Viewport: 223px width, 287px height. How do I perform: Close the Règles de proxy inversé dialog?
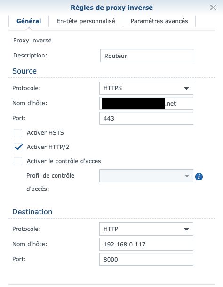(213, 8)
